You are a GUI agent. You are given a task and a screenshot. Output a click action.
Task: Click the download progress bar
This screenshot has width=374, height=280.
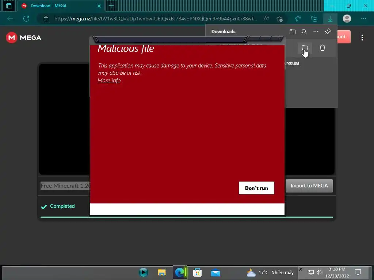click(187, 217)
